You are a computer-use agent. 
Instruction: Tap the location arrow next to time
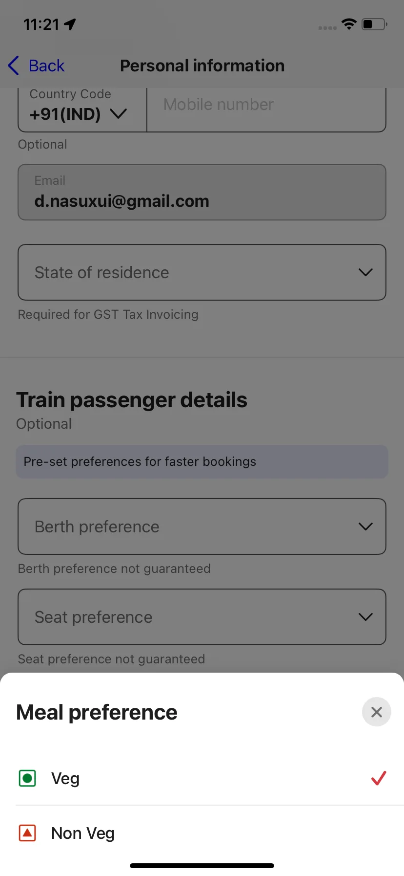[70, 24]
